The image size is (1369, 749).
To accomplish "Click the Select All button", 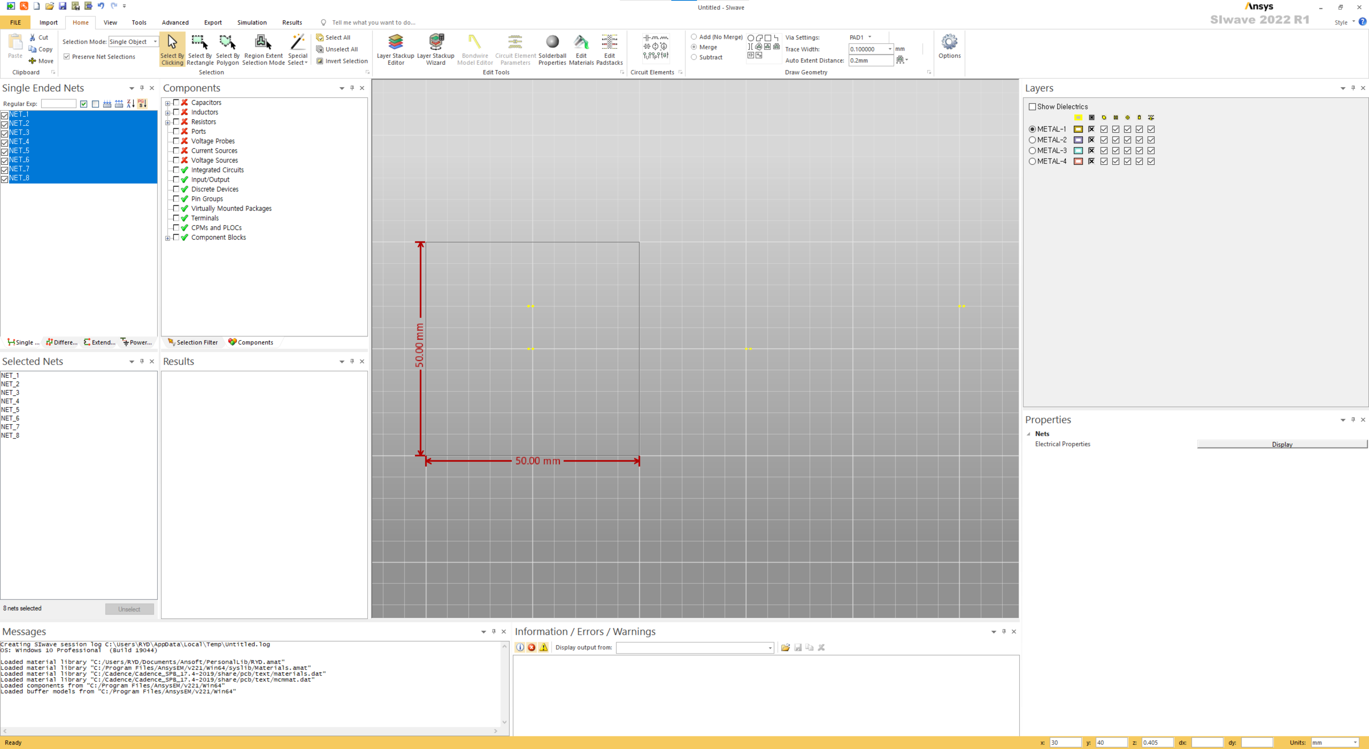I will pos(333,37).
